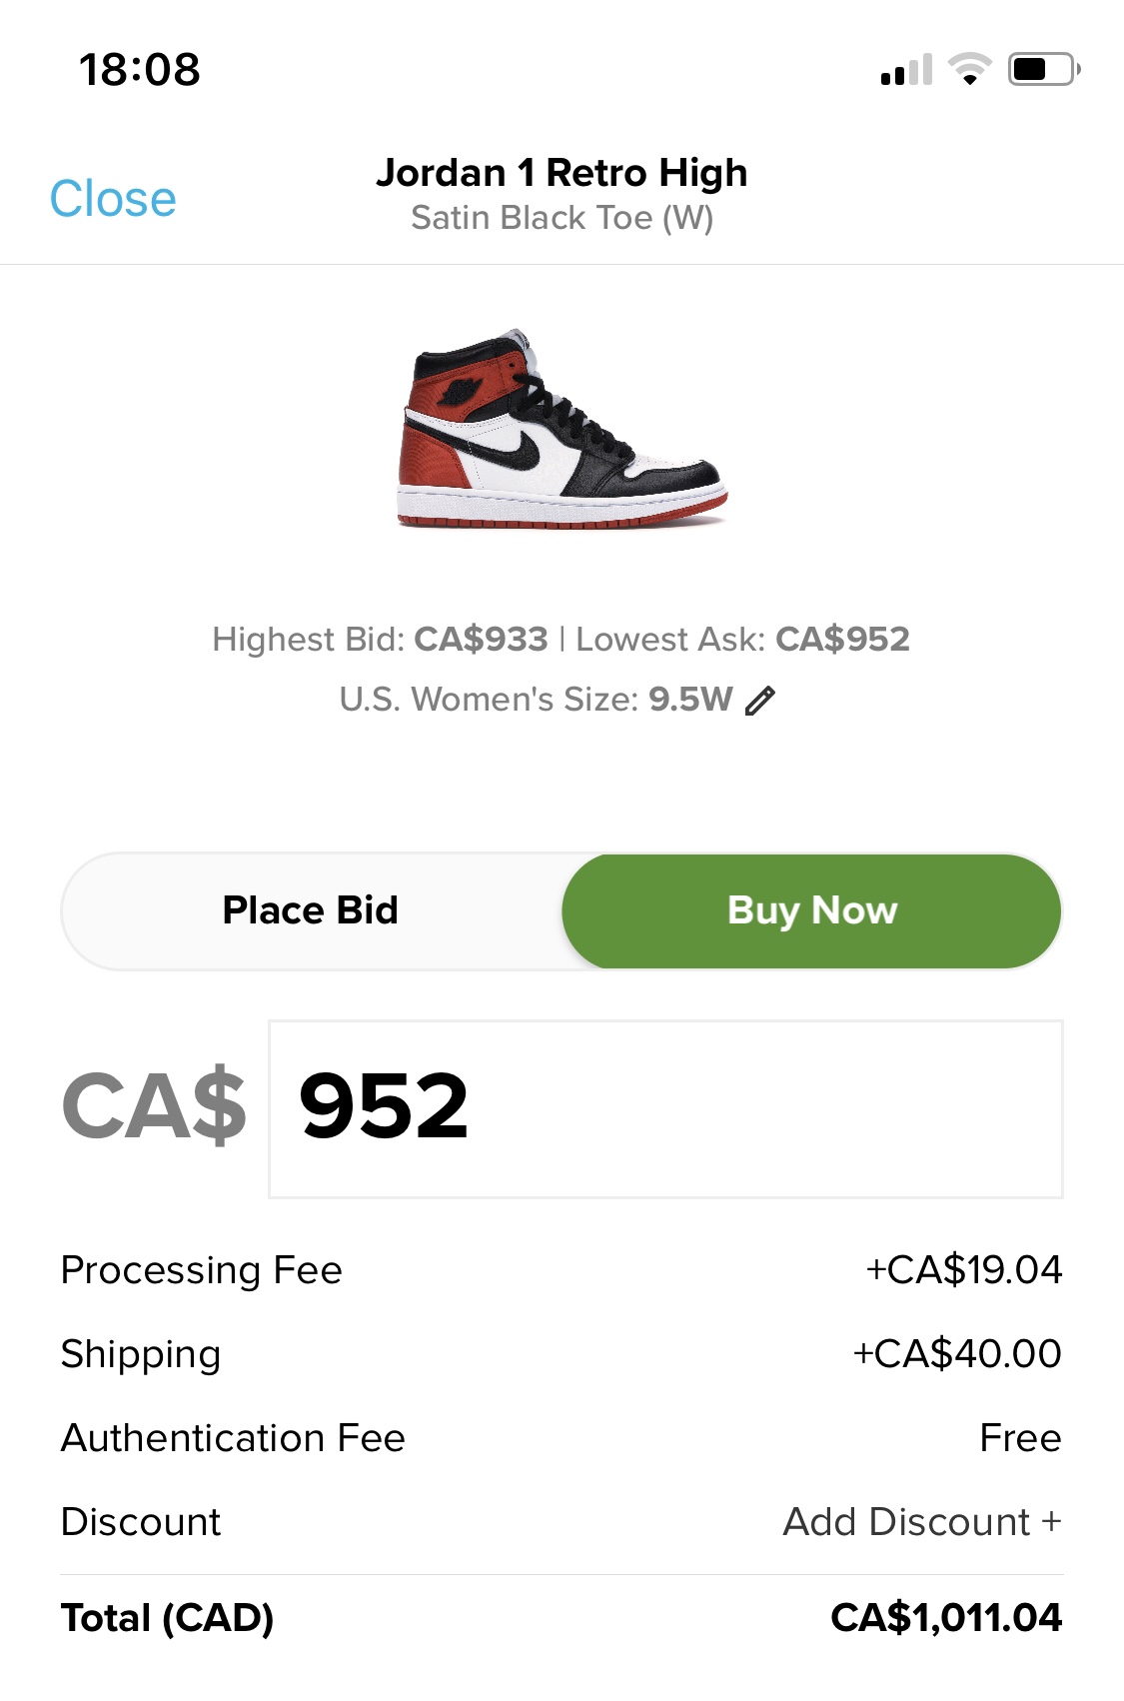Switch to Place Bid option

tap(311, 910)
